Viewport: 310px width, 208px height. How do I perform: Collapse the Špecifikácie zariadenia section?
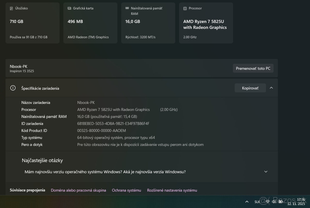pos(271,88)
